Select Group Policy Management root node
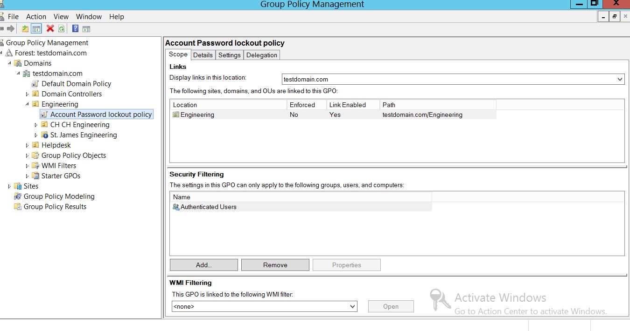Image resolution: width=630 pixels, height=331 pixels. point(47,43)
